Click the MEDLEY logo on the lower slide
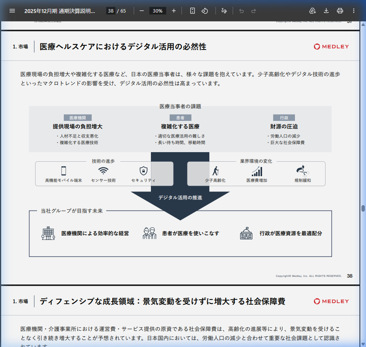Image resolution: width=366 pixels, height=347 pixels. pos(331,301)
